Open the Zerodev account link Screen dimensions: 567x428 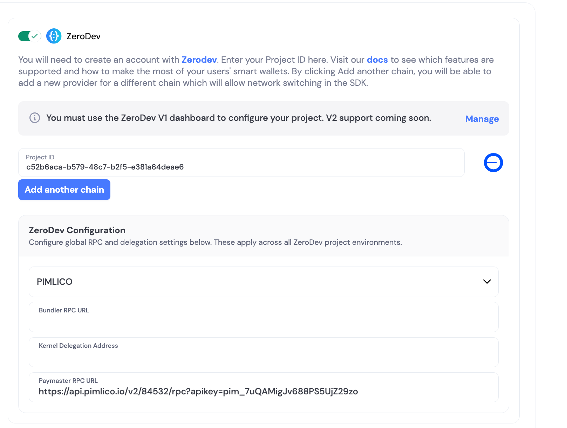(x=199, y=60)
